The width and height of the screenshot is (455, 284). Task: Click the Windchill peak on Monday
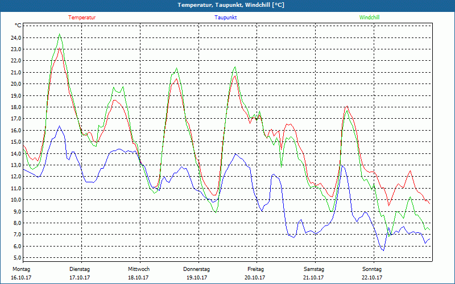(60, 34)
